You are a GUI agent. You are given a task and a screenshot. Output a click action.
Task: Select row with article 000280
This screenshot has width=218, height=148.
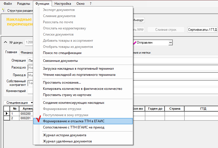pyautogui.click(x=26, y=114)
